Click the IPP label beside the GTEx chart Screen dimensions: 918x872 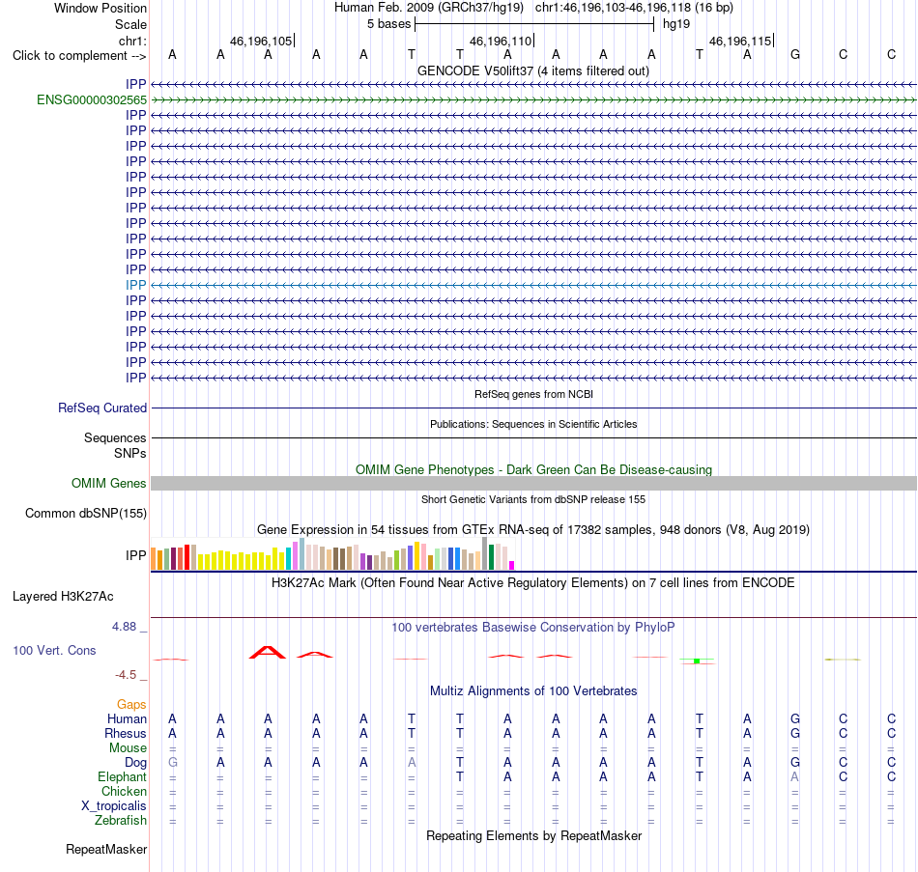136,555
